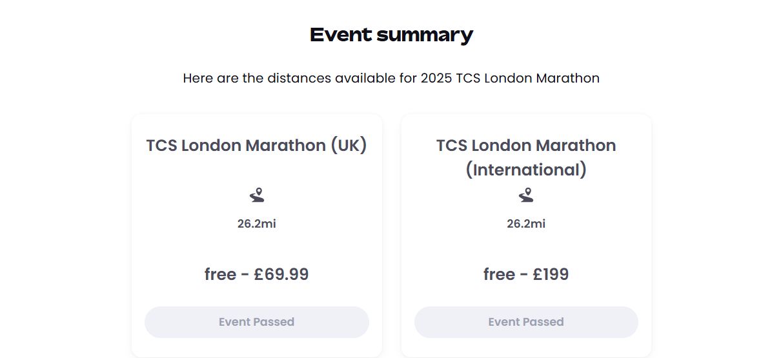Click Event Passed button under £69.99 price
The height and width of the screenshot is (358, 781).
tap(257, 322)
